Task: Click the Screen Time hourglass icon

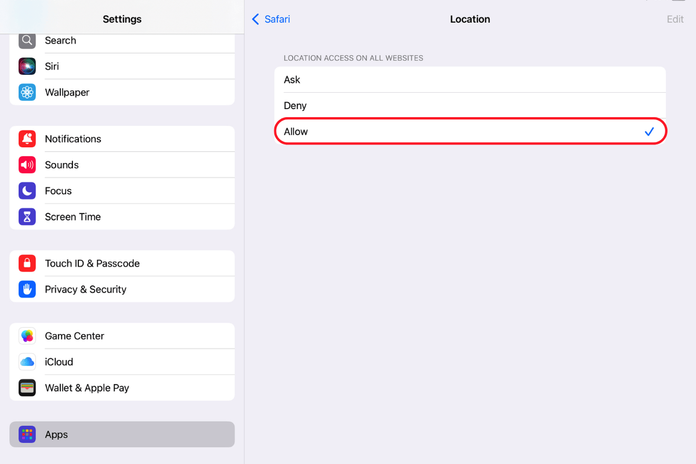Action: (x=27, y=216)
